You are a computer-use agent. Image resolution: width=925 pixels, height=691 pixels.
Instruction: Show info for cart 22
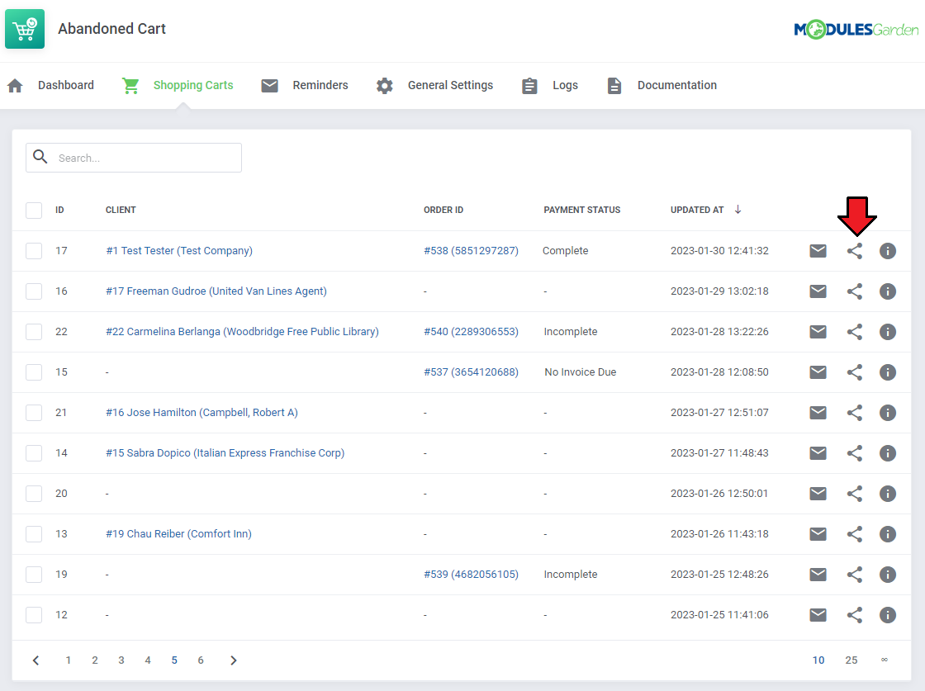pyautogui.click(x=888, y=332)
